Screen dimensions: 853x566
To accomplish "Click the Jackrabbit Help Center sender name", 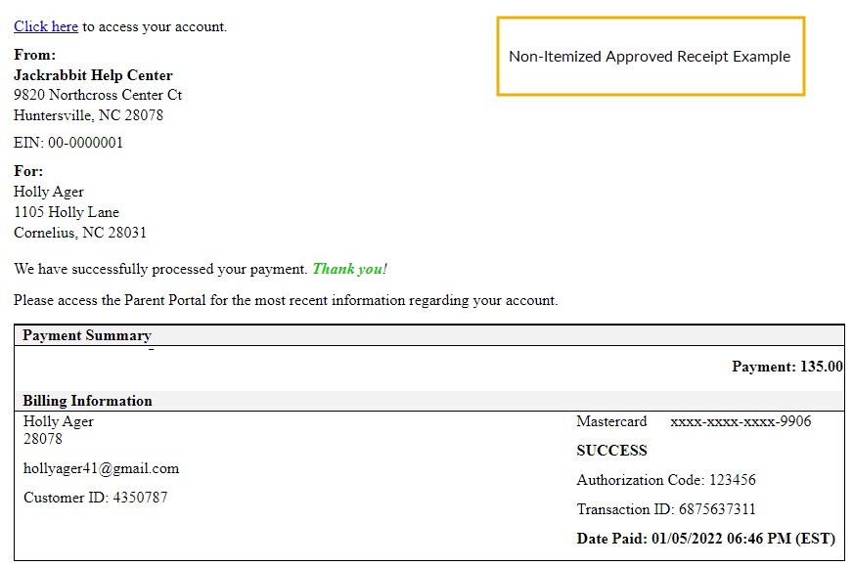I will coord(93,74).
